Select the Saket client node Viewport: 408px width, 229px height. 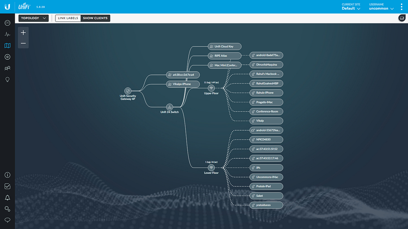(266, 196)
